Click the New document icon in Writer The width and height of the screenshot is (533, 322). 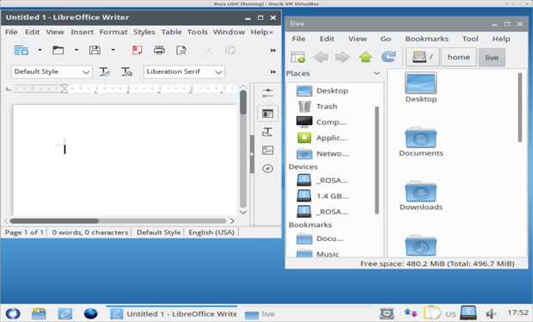21,51
